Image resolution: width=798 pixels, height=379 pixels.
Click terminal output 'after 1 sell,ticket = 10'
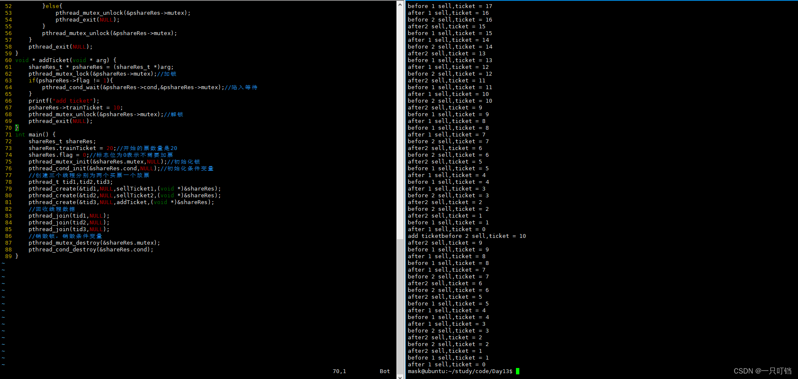(448, 94)
